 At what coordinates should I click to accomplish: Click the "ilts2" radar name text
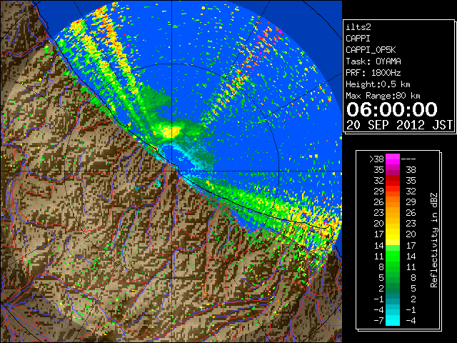358,27
